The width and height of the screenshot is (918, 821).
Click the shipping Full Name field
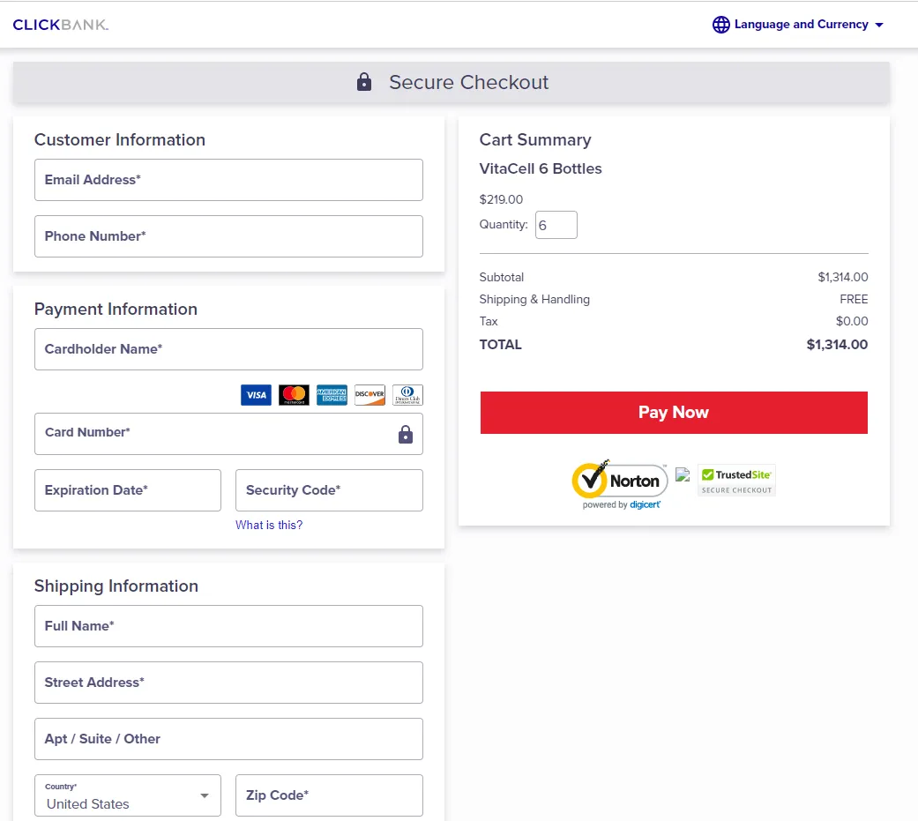coord(228,626)
